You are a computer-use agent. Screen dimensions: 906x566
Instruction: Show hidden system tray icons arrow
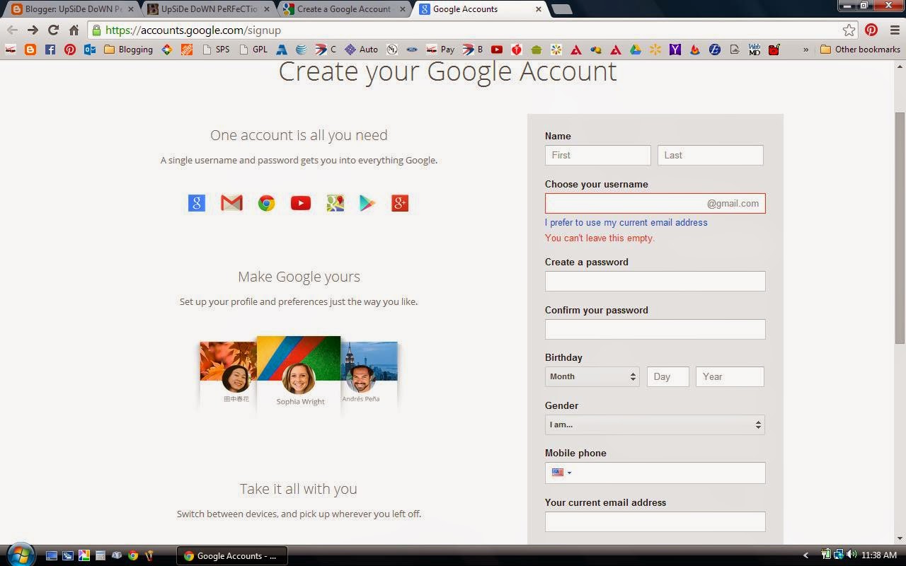[805, 555]
